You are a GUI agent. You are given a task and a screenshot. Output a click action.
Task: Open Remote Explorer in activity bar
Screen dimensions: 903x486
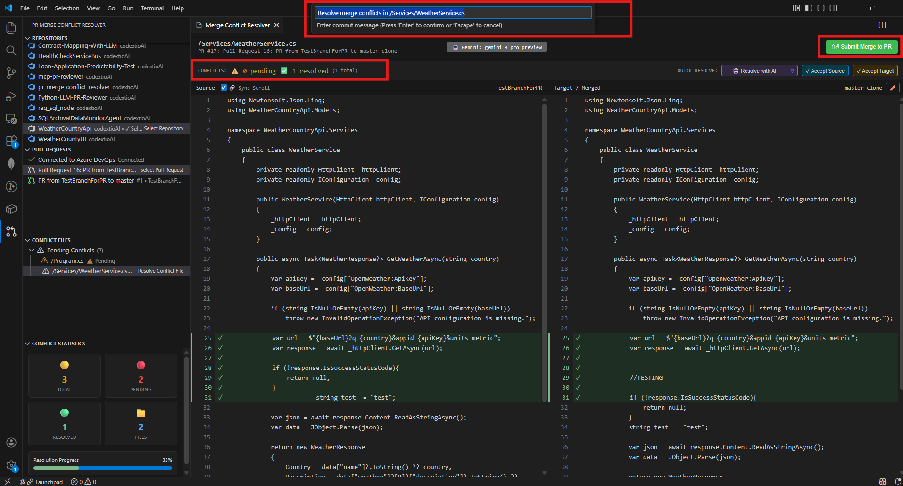coord(11,118)
